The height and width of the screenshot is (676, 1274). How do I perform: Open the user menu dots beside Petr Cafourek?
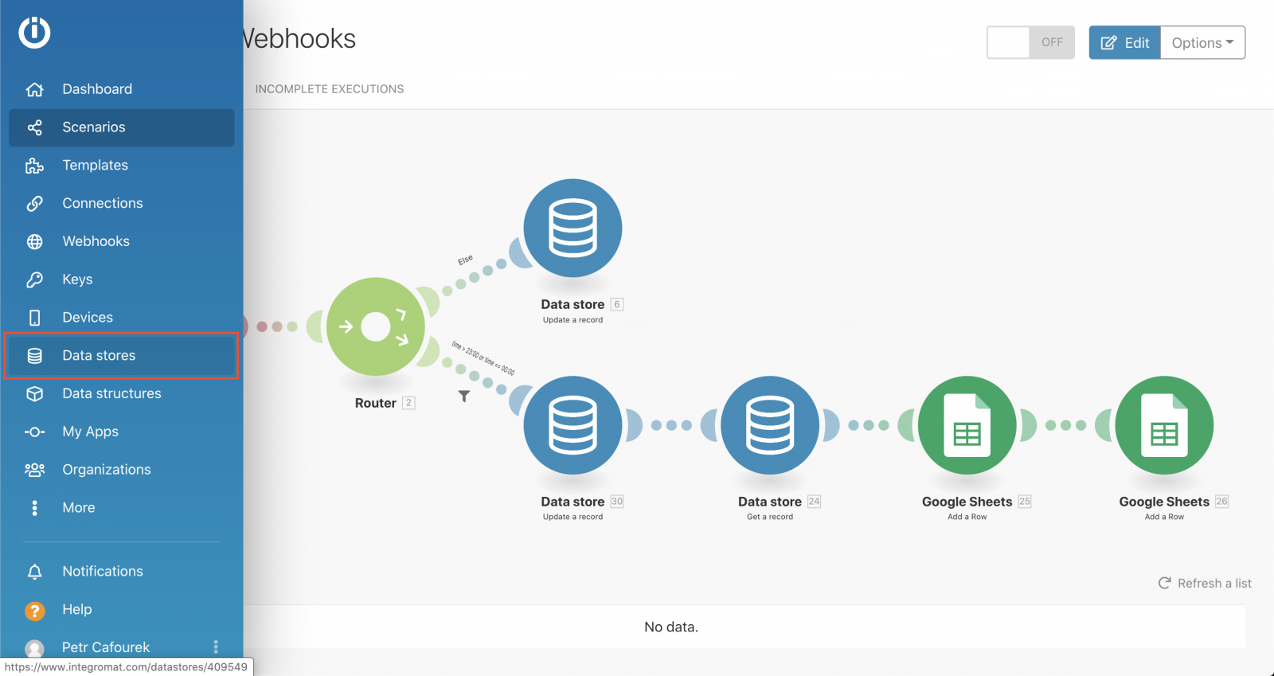(216, 647)
